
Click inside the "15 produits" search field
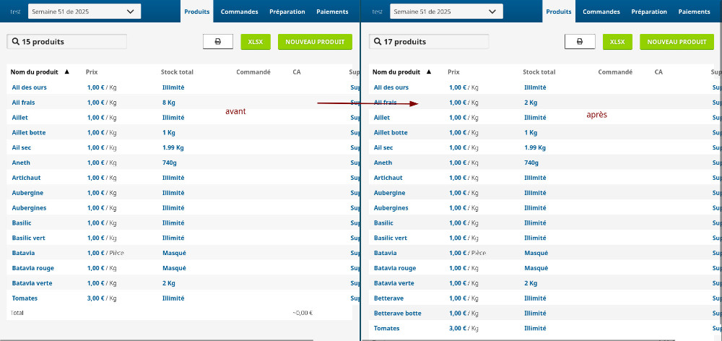pos(72,42)
